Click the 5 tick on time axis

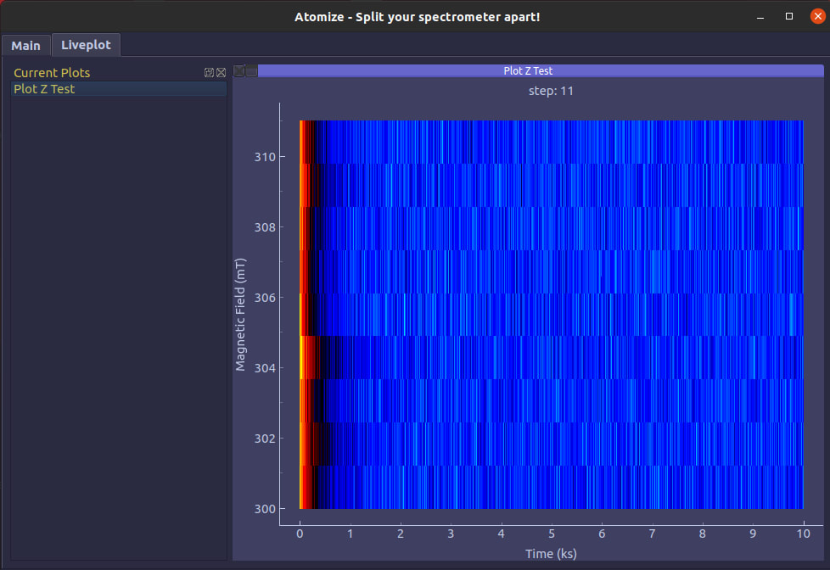[551, 534]
